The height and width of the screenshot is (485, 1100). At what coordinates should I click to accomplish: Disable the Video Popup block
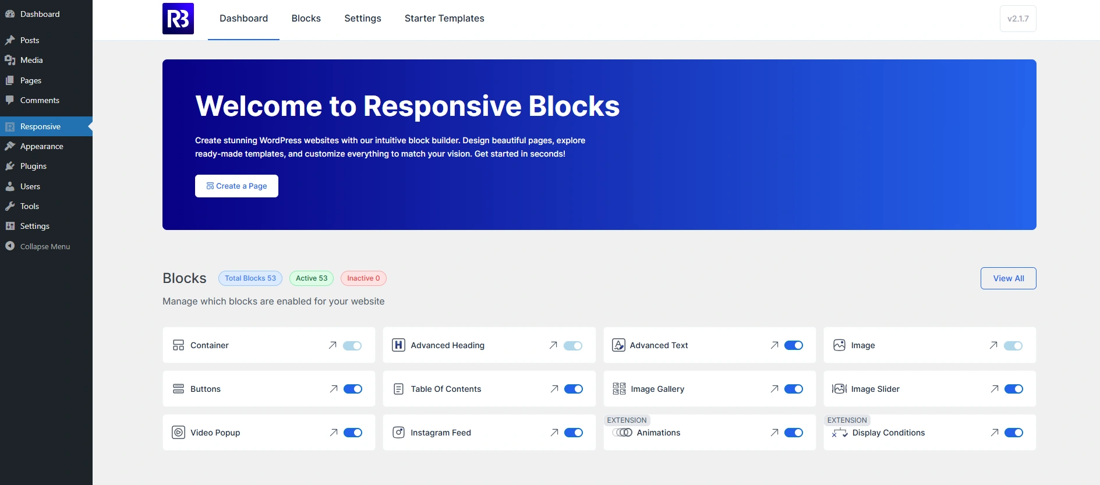point(353,433)
